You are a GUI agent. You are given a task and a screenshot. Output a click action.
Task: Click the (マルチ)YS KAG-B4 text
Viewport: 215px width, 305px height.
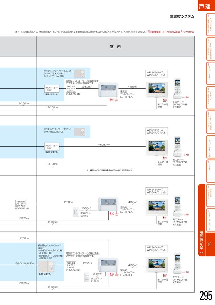pos(53,74)
